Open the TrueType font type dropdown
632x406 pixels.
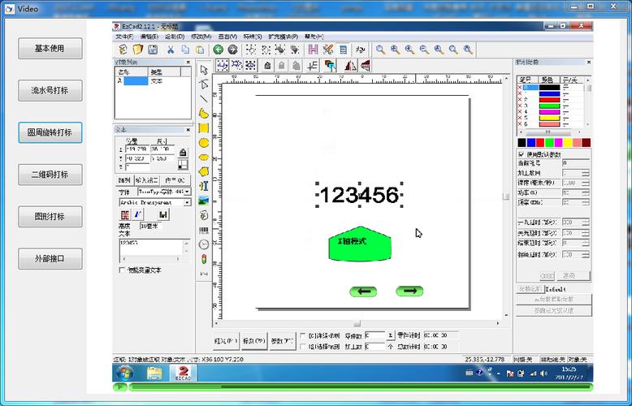188,192
